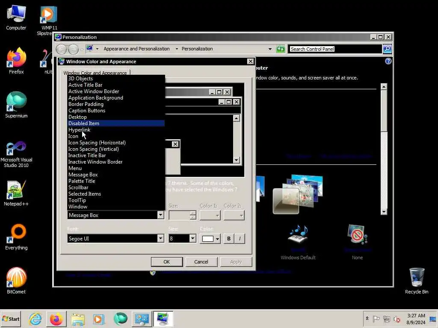Open the Color 2 picker
438x328 pixels.
pyautogui.click(x=234, y=215)
